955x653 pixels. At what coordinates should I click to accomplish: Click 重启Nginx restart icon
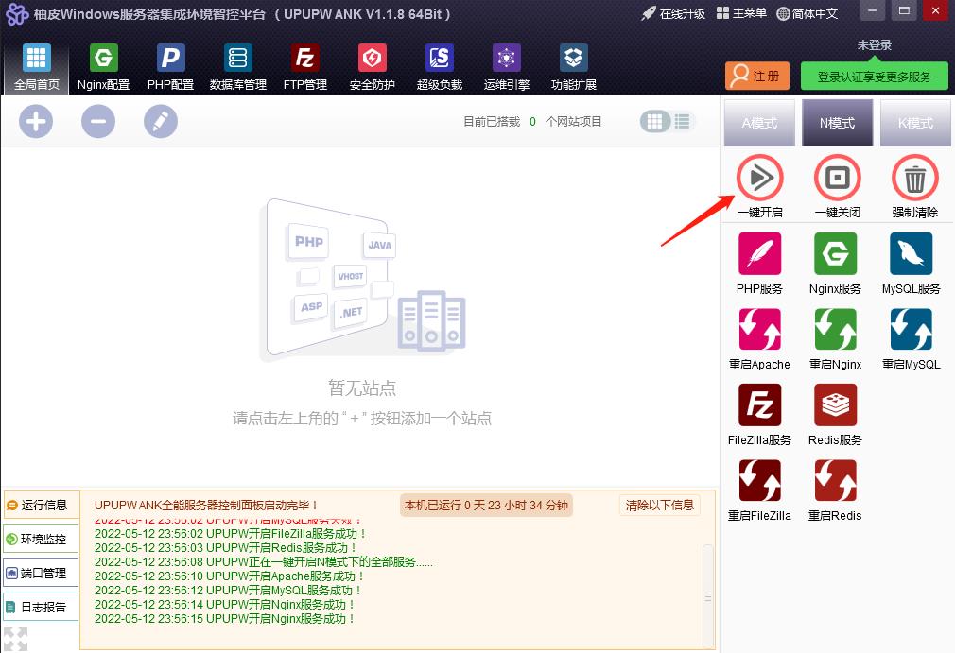click(x=835, y=329)
